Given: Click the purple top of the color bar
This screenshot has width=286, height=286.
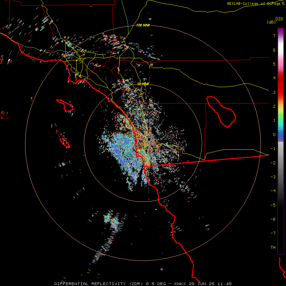Looking at the screenshot, I should [281, 31].
